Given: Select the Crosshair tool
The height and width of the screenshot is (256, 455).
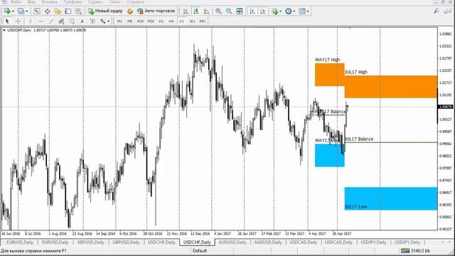Looking at the screenshot, I should (x=18, y=21).
